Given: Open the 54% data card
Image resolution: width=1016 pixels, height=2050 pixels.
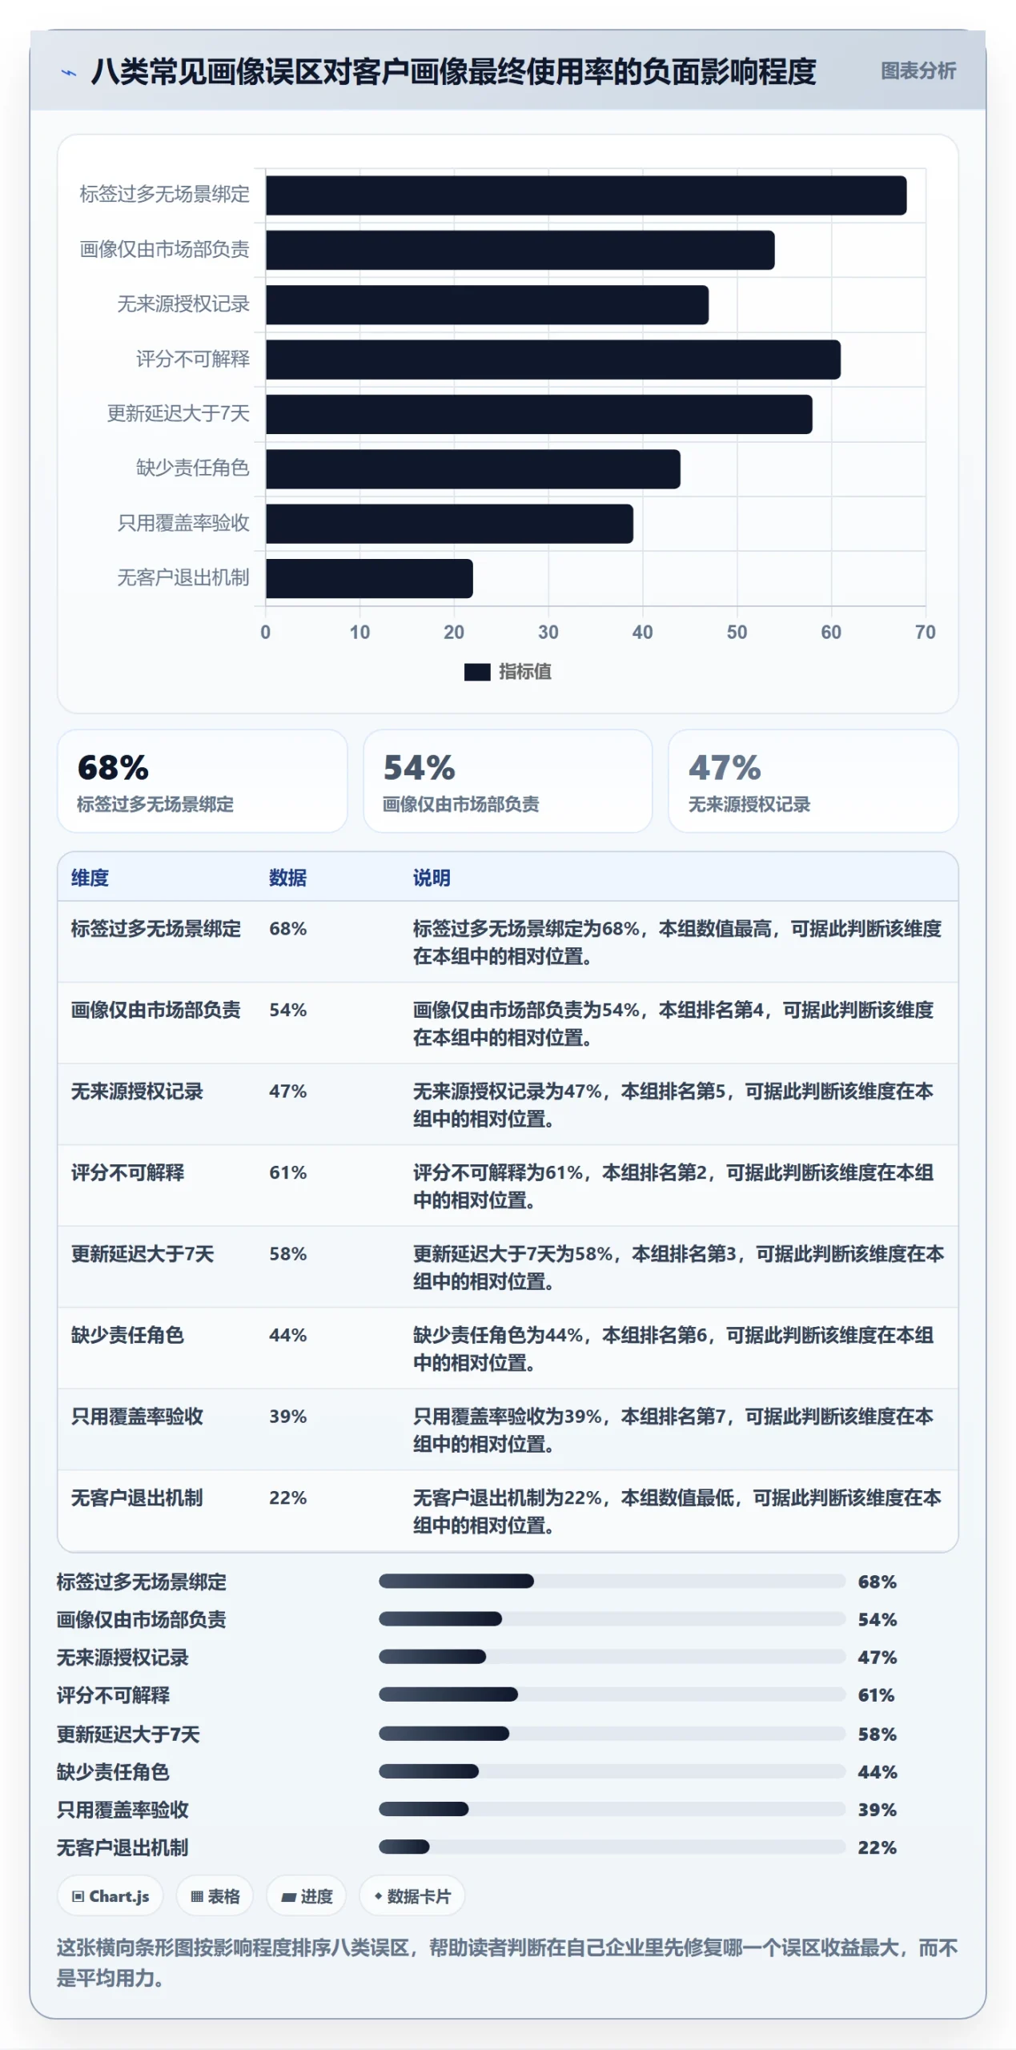Looking at the screenshot, I should (x=508, y=780).
